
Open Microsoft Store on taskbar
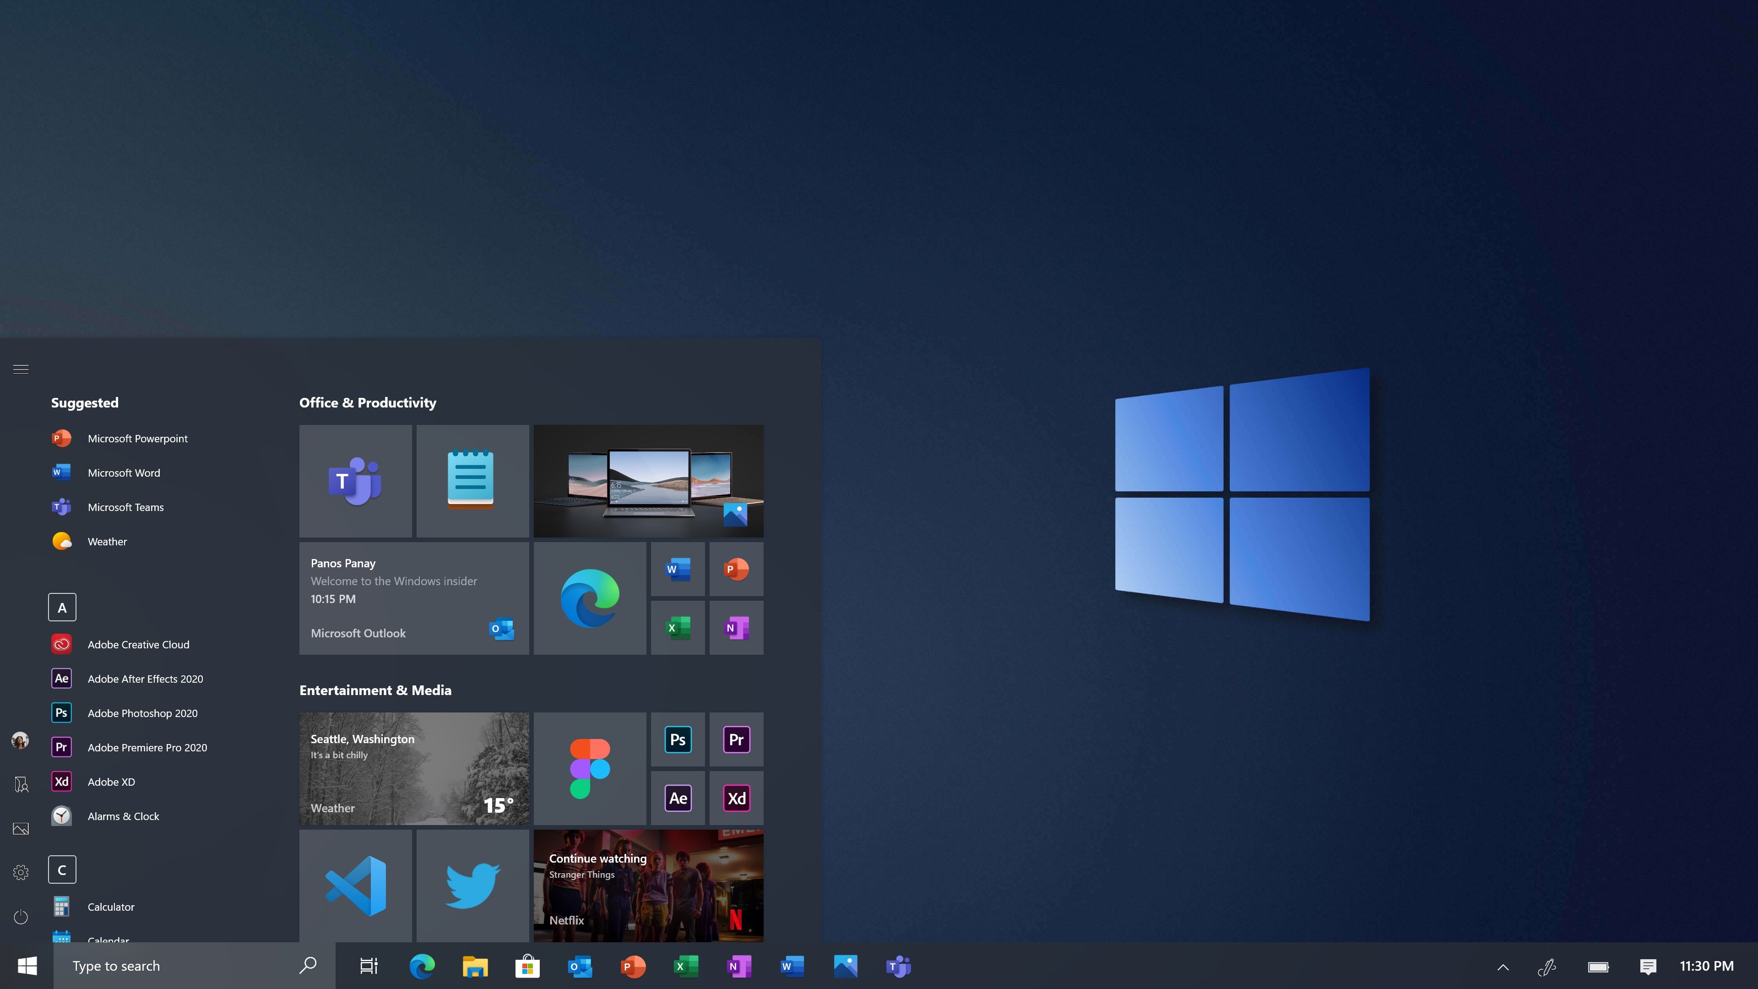527,966
